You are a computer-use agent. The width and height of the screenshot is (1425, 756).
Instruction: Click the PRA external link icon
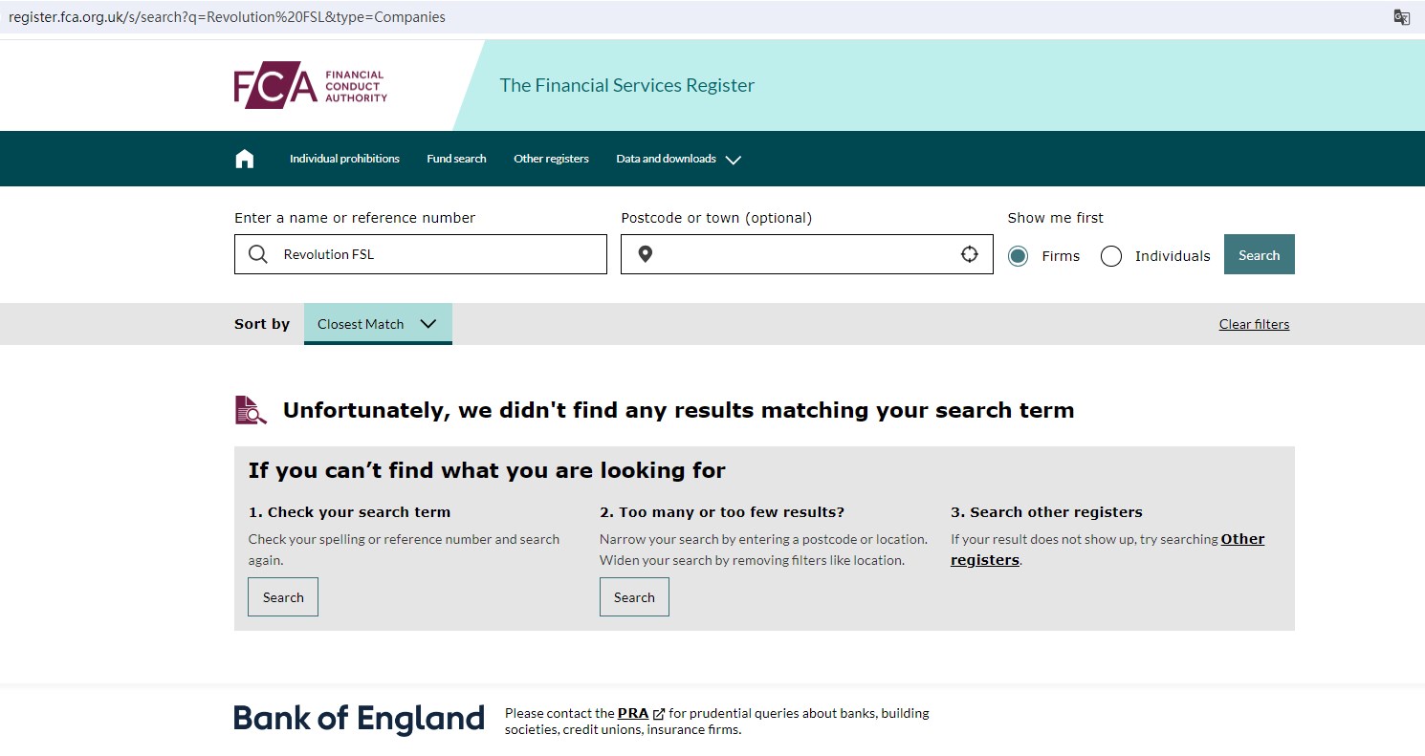pyautogui.click(x=659, y=714)
